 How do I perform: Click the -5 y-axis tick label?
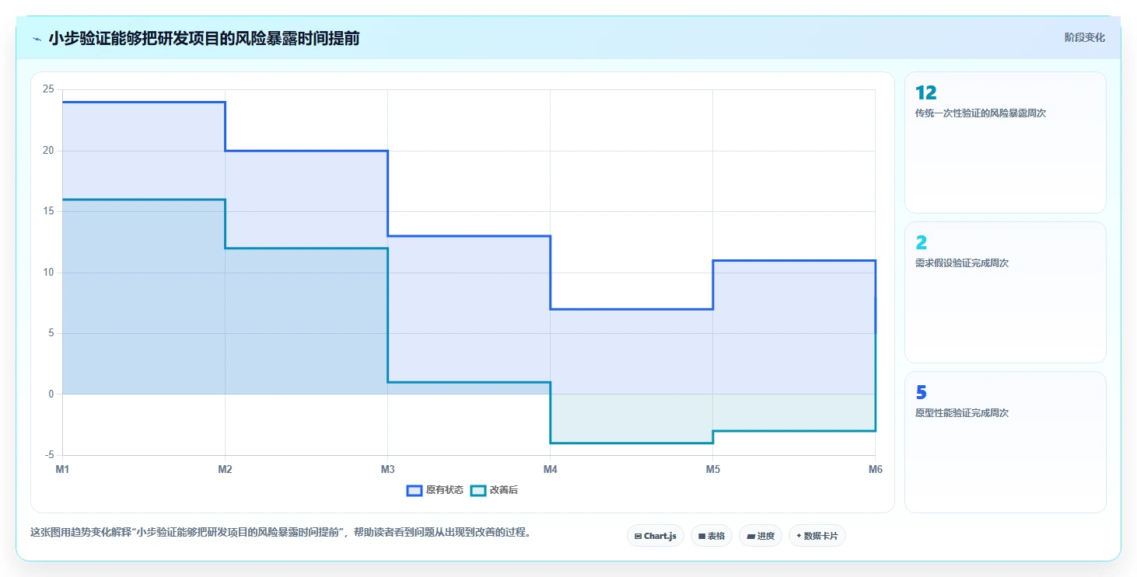[x=50, y=455]
